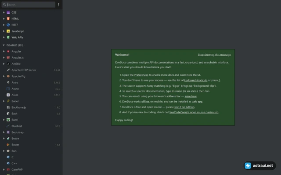Screen dimensions: 281x175
Task: Click the Angular logo icon
Action: pyautogui.click(x=8, y=52)
